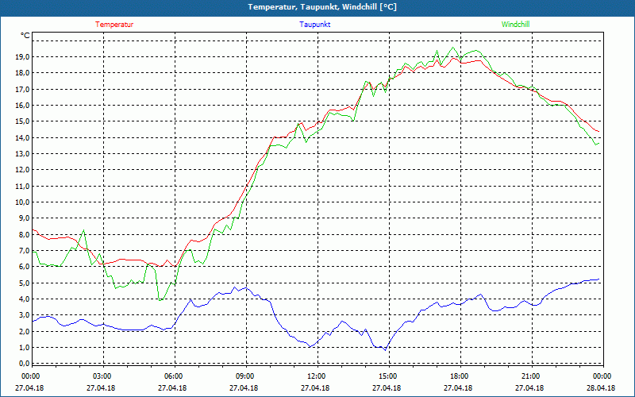This screenshot has height=397, width=635.
Task: Click the "11,0" y-axis value
Action: 22,186
